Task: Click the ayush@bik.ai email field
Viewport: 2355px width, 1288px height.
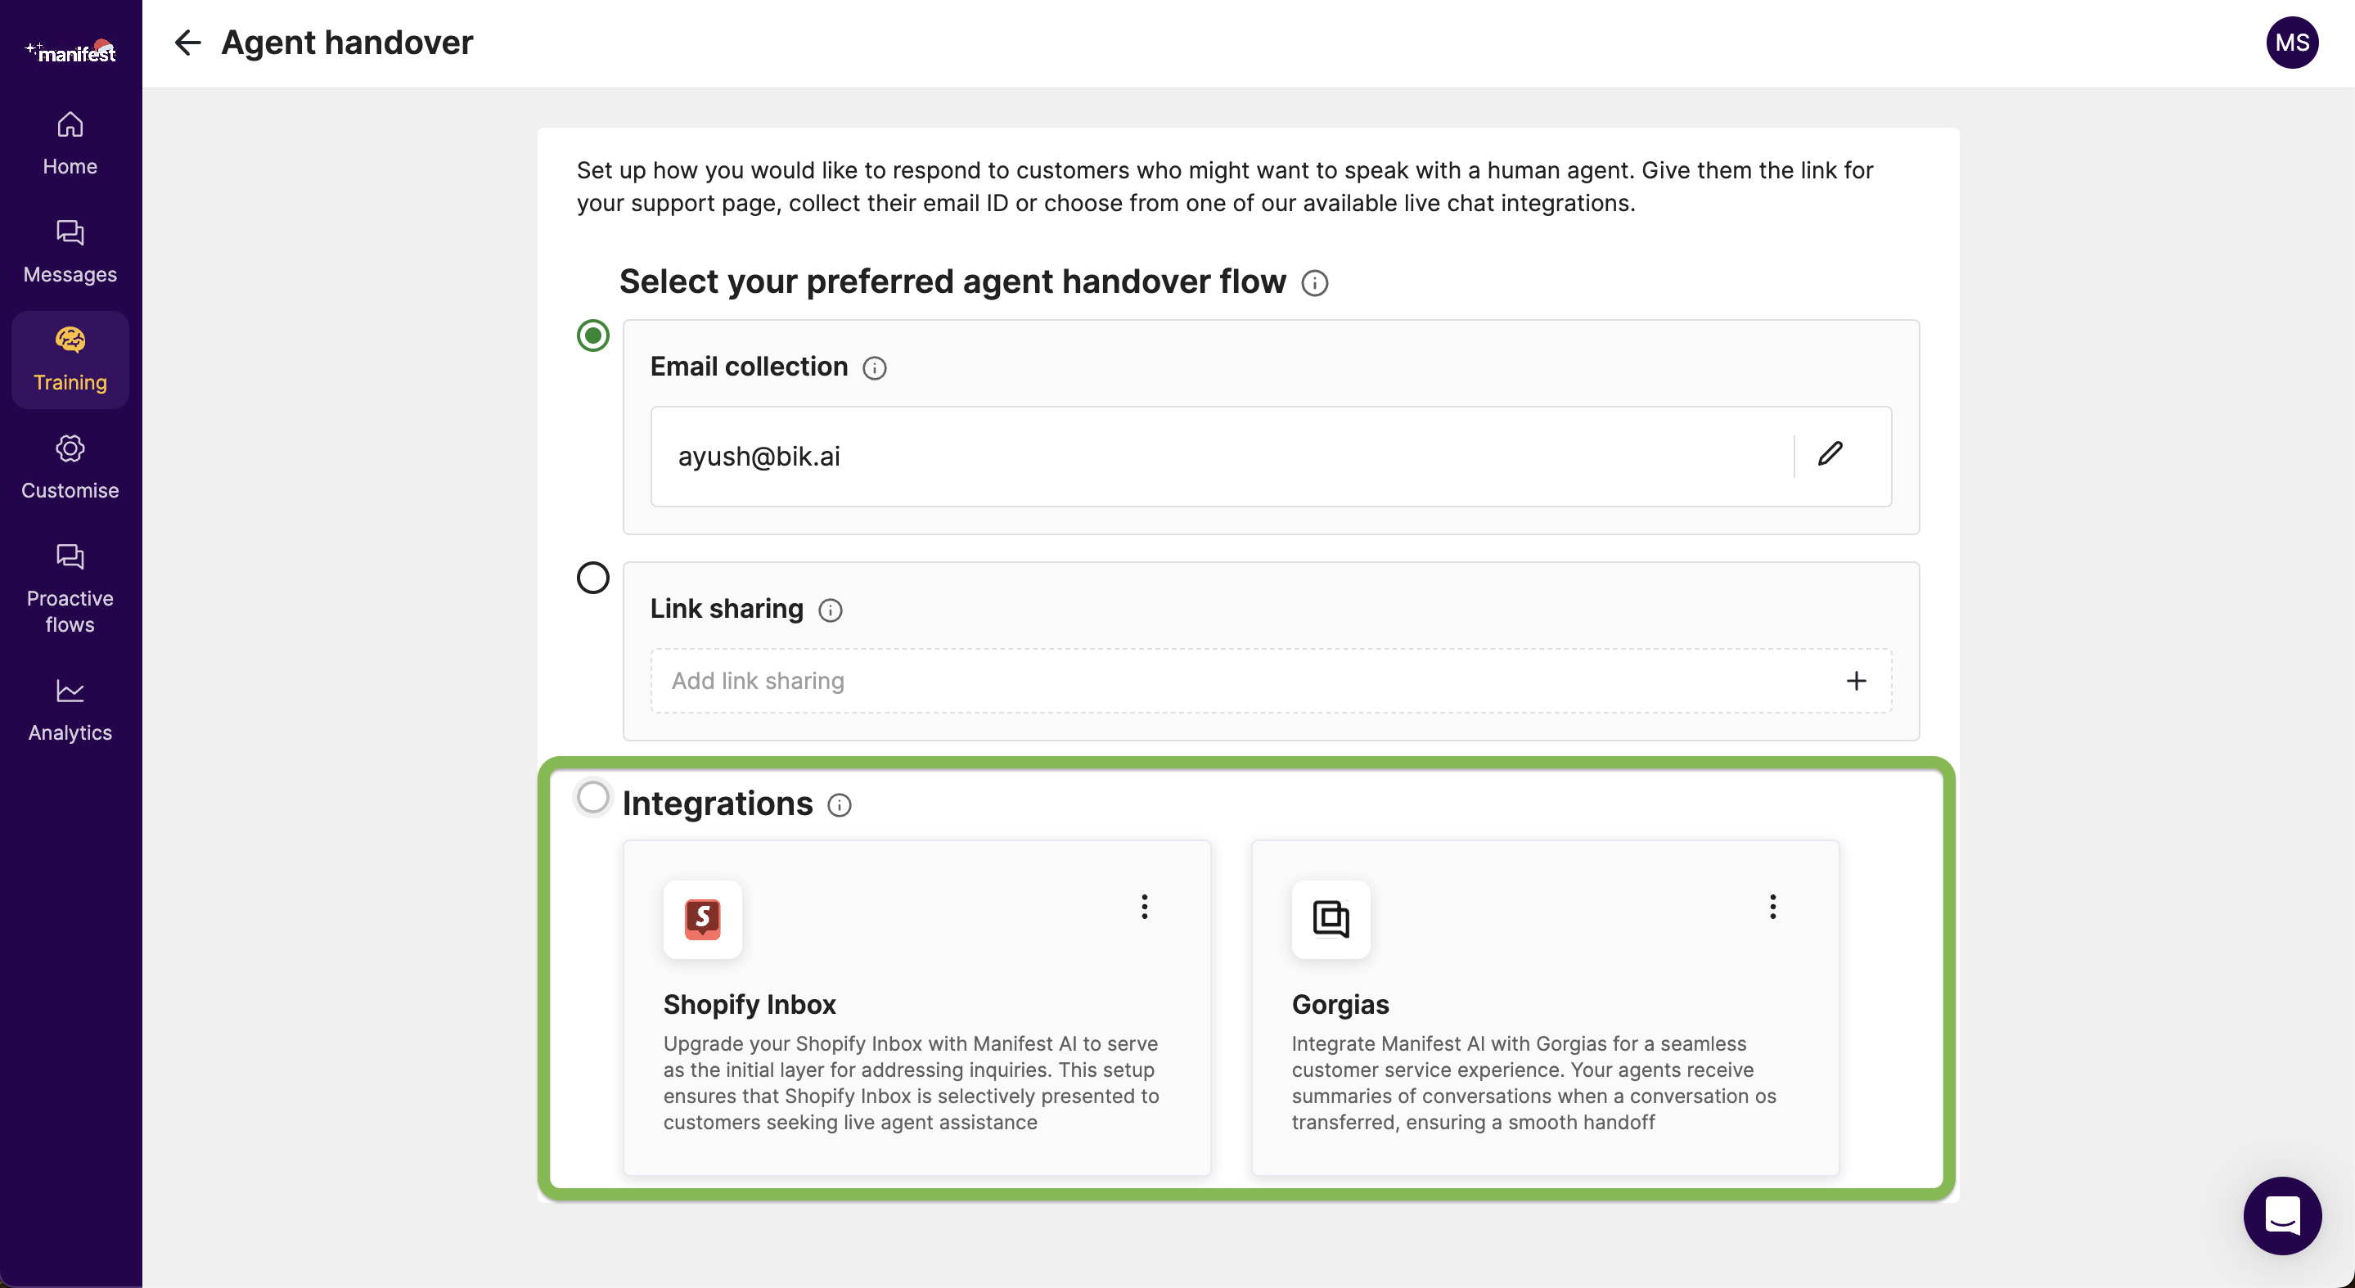Action: tap(1271, 456)
